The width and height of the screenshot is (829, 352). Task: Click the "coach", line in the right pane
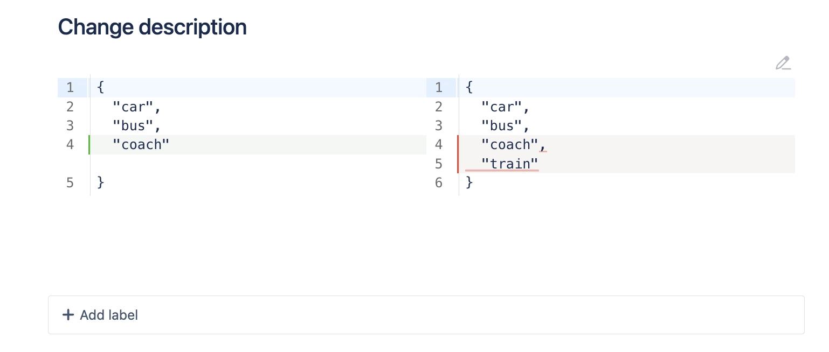pos(509,145)
